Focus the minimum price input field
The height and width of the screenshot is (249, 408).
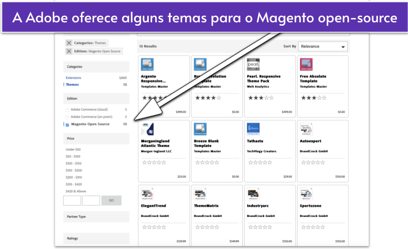[72, 200]
